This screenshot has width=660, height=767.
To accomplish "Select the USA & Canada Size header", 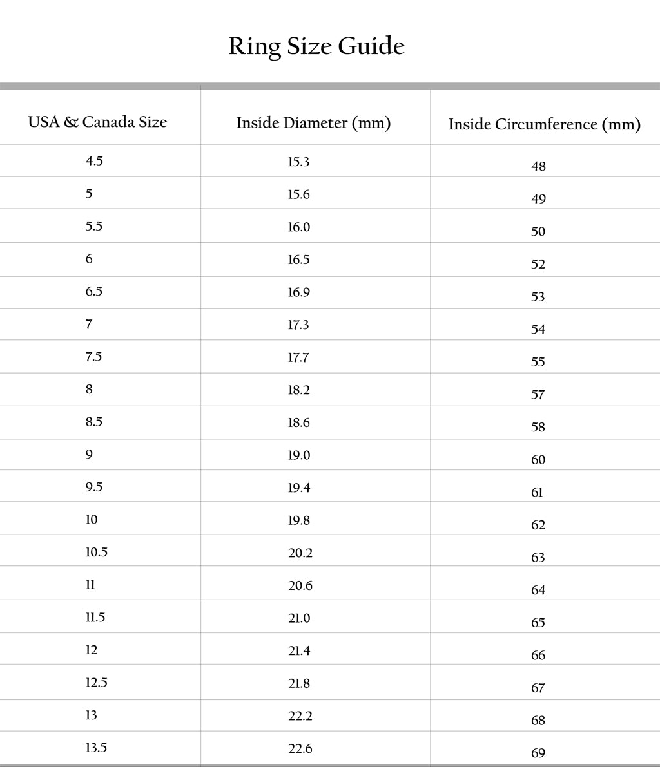I will 97,122.
